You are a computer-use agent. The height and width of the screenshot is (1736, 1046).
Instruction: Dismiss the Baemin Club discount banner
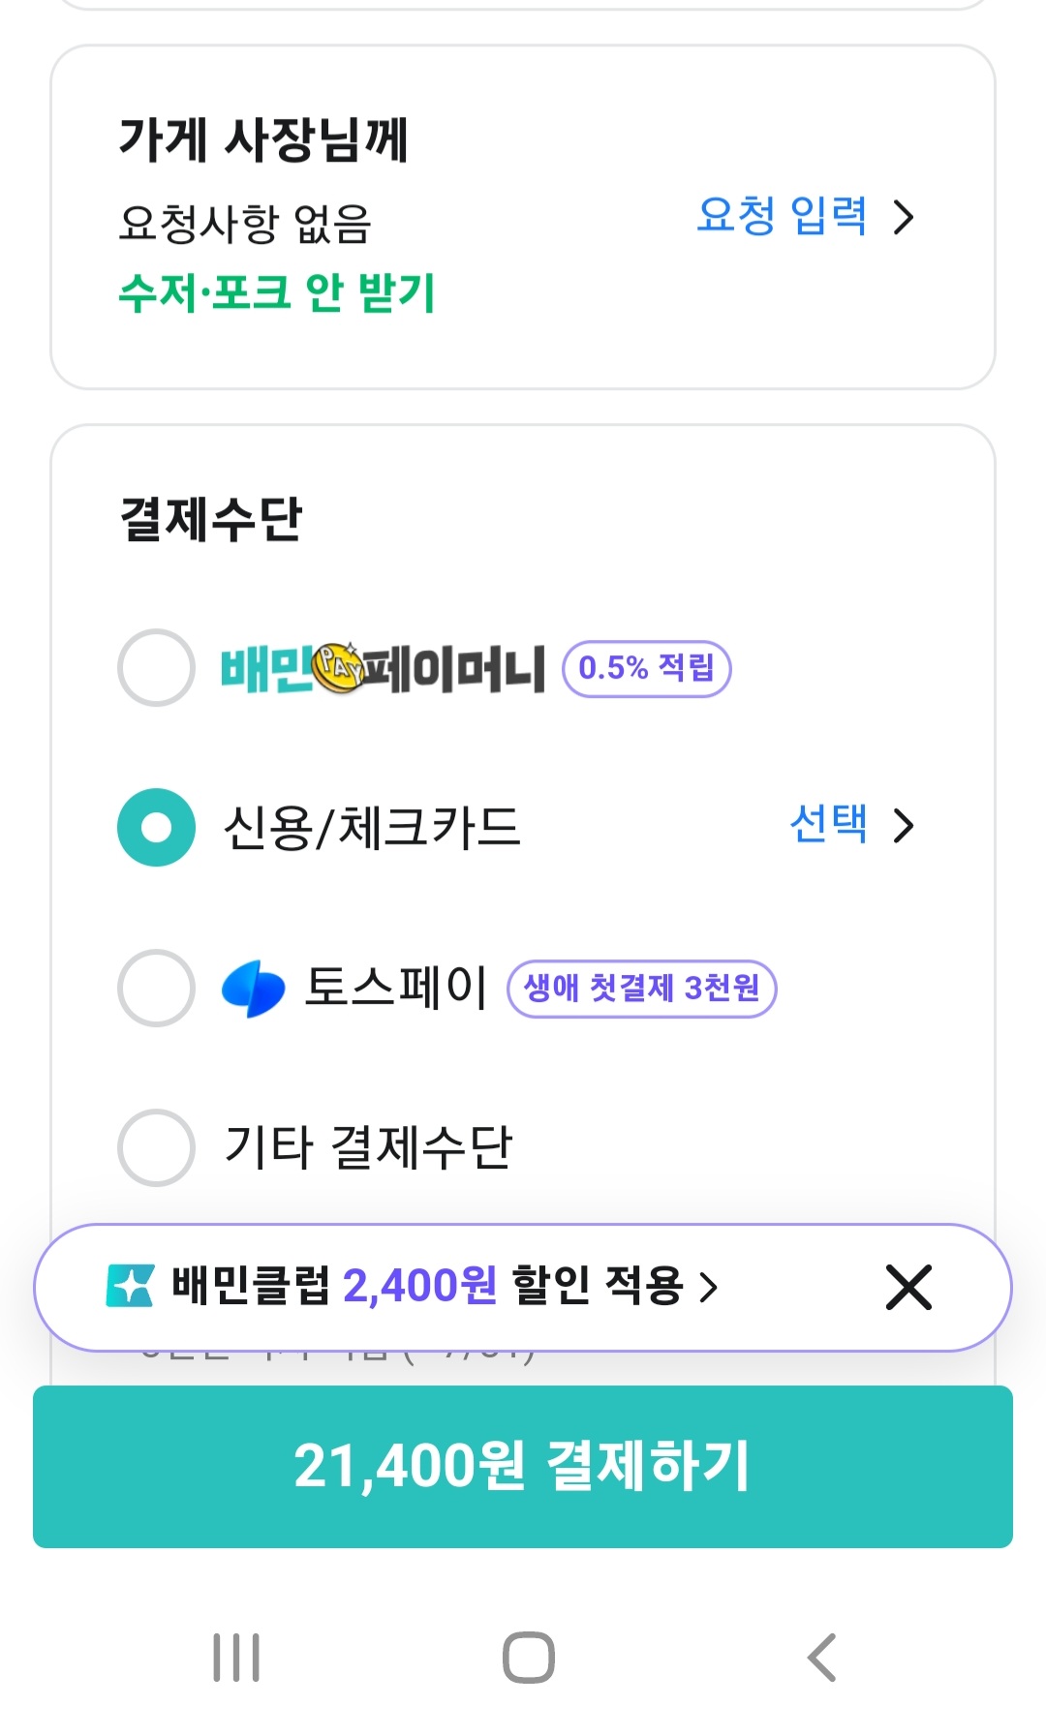(908, 1287)
